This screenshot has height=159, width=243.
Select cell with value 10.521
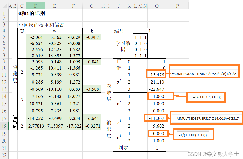(x=36, y=104)
